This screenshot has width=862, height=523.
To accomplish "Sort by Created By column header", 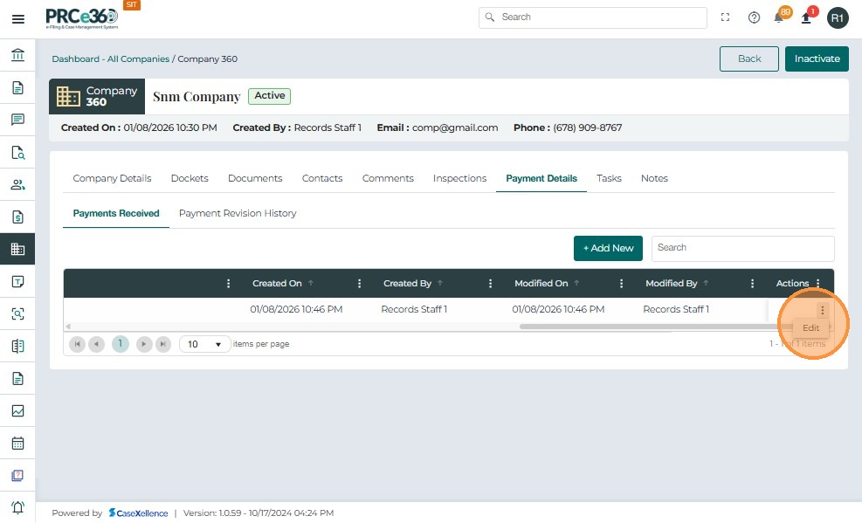I will pos(407,284).
